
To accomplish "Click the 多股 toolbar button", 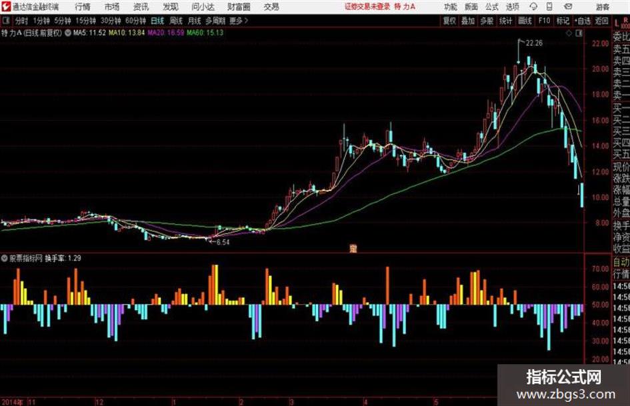I will pyautogui.click(x=487, y=21).
